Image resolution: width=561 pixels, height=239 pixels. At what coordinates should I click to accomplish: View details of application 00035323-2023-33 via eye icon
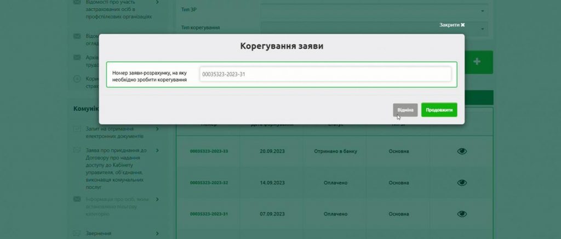point(462,151)
